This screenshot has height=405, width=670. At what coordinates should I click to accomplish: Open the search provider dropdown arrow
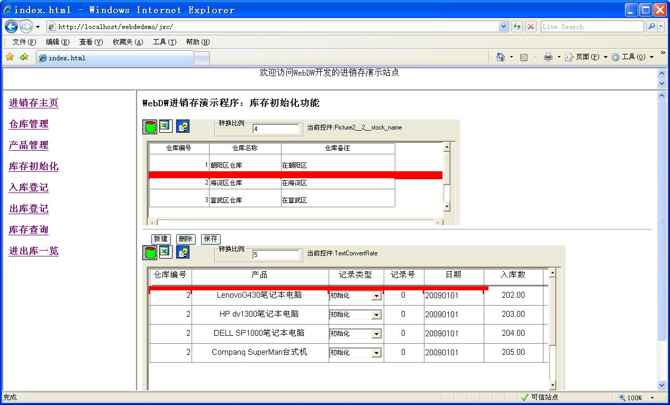click(662, 26)
